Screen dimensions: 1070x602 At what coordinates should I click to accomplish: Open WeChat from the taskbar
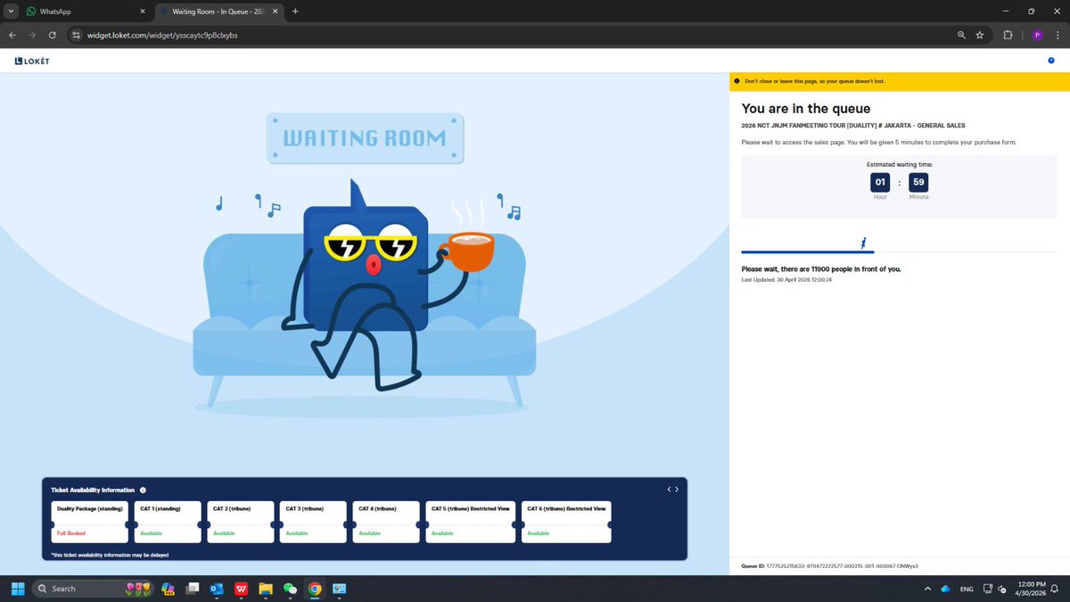click(290, 589)
